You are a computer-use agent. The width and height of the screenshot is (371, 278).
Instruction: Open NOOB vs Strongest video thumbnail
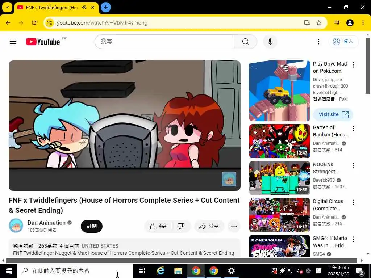click(279, 178)
